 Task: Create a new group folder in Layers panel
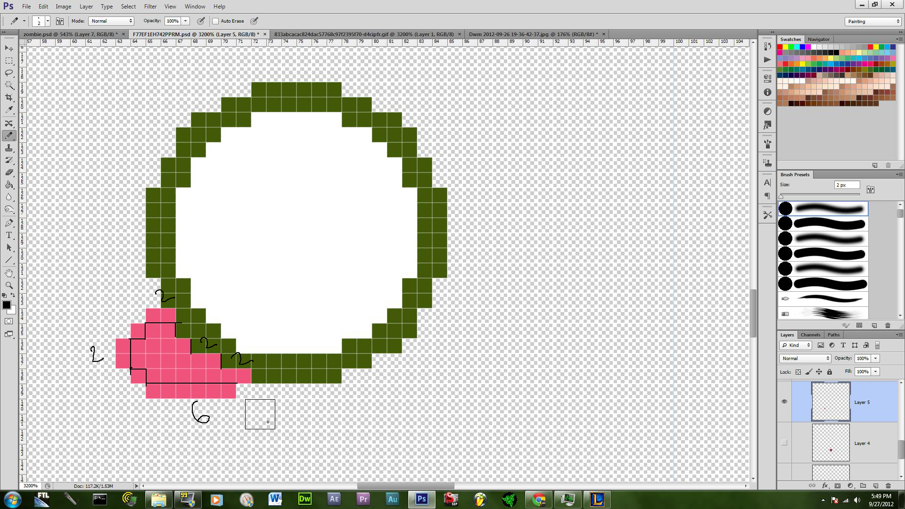pyautogui.click(x=863, y=485)
